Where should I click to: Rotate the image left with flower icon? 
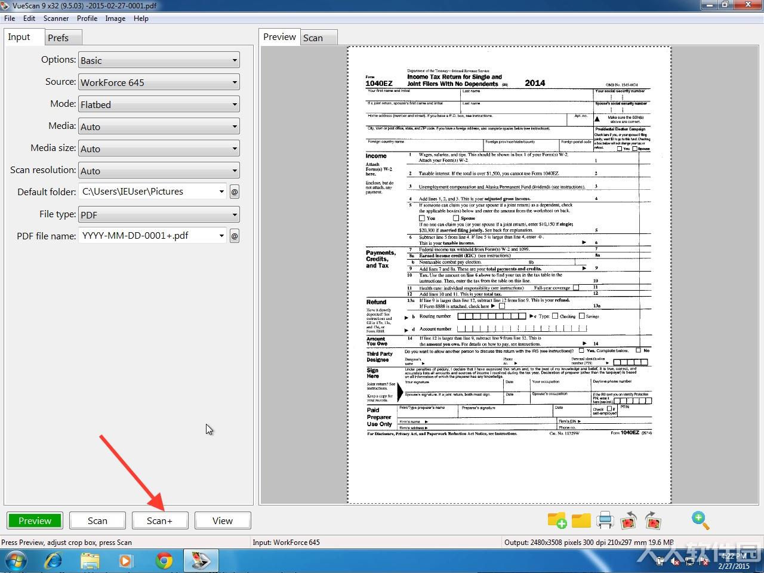tap(629, 520)
